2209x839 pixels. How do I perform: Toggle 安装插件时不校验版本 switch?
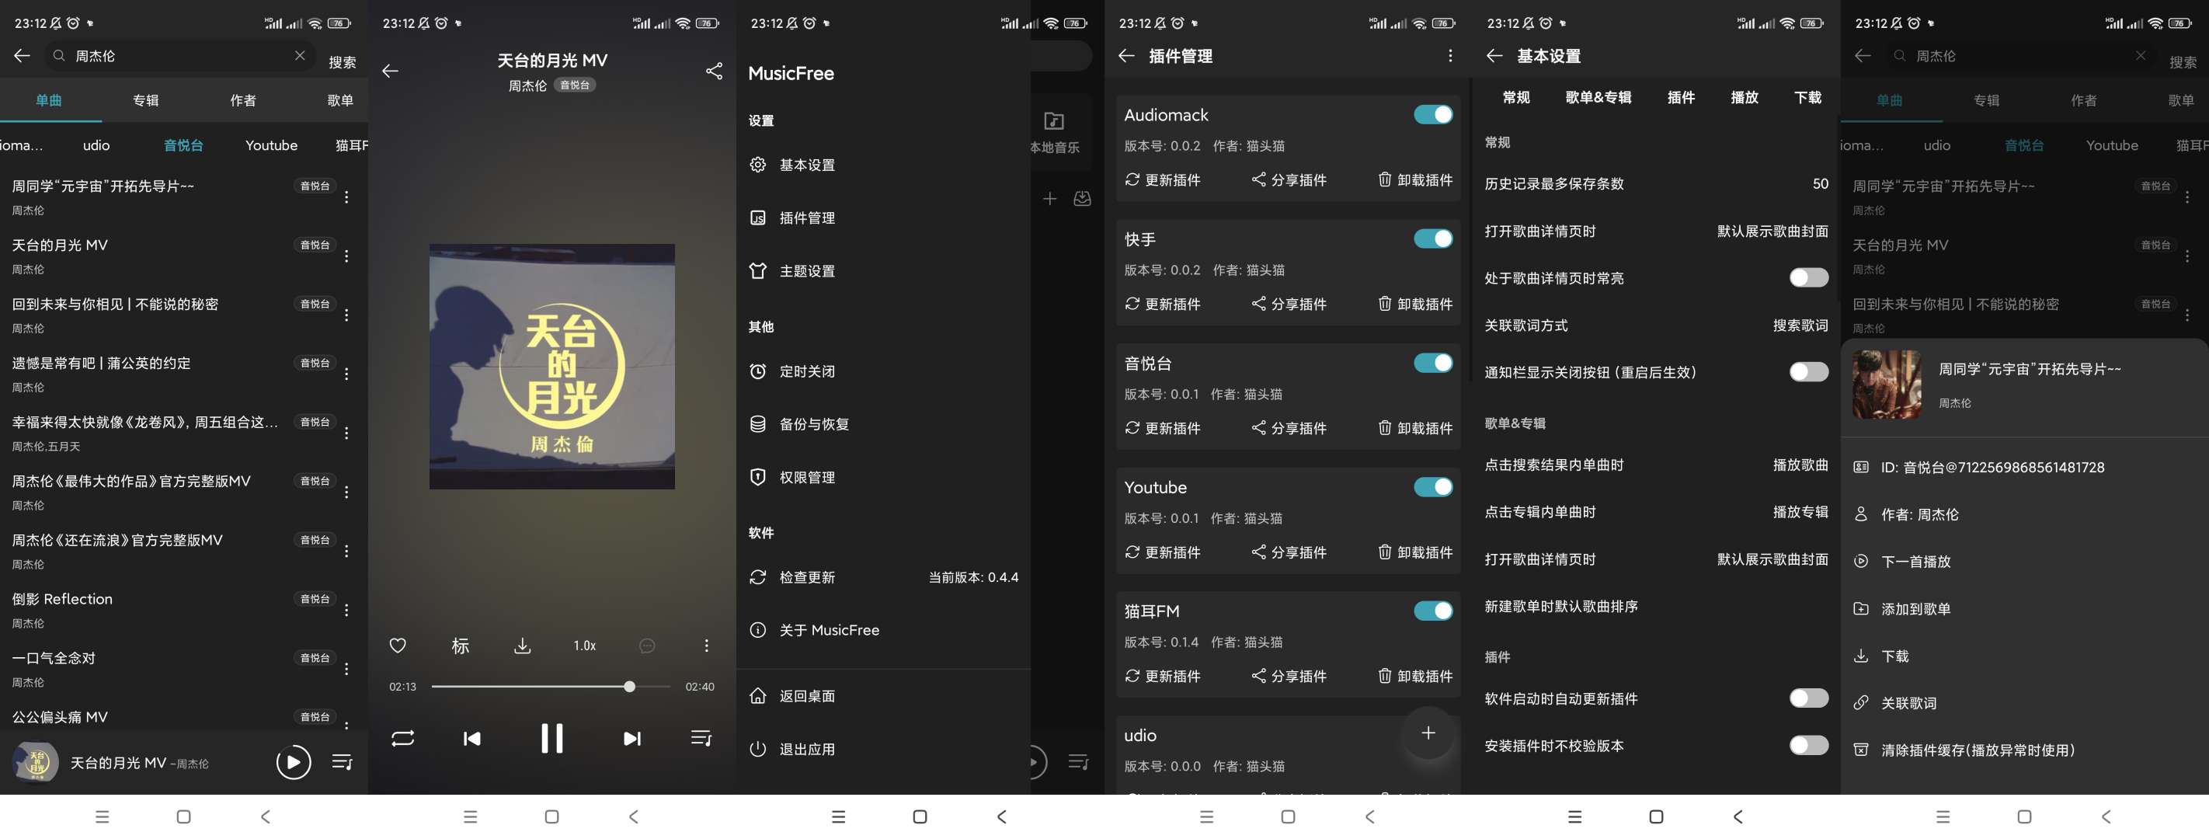click(x=1808, y=745)
